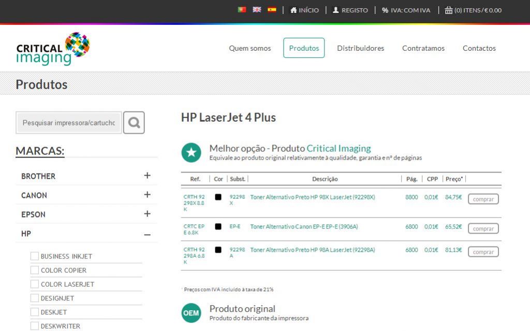Image resolution: width=530 pixels, height=331 pixels.
Task: Click the Critical Imaging logo
Action: 53,49
